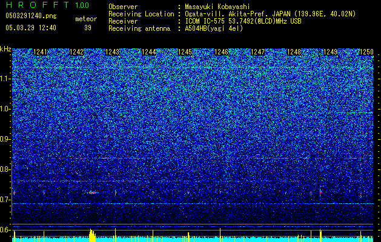Click the tall yellow intensity burst after 1242
This screenshot has height=242, width=381.
point(92,235)
